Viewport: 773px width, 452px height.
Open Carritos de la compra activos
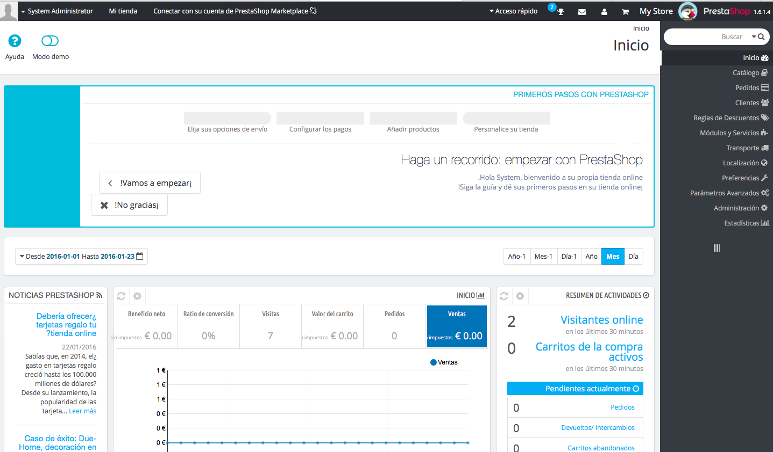[x=589, y=352]
